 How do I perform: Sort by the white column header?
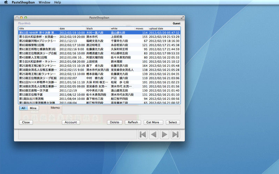click(x=122, y=29)
